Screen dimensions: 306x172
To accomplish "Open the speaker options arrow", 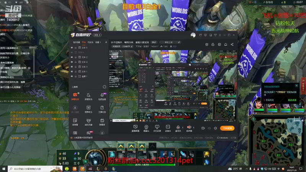I will pyautogui.click(x=194, y=127).
